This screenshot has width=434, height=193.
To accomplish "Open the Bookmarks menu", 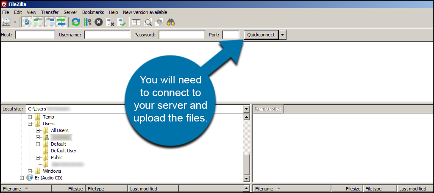I will 93,12.
